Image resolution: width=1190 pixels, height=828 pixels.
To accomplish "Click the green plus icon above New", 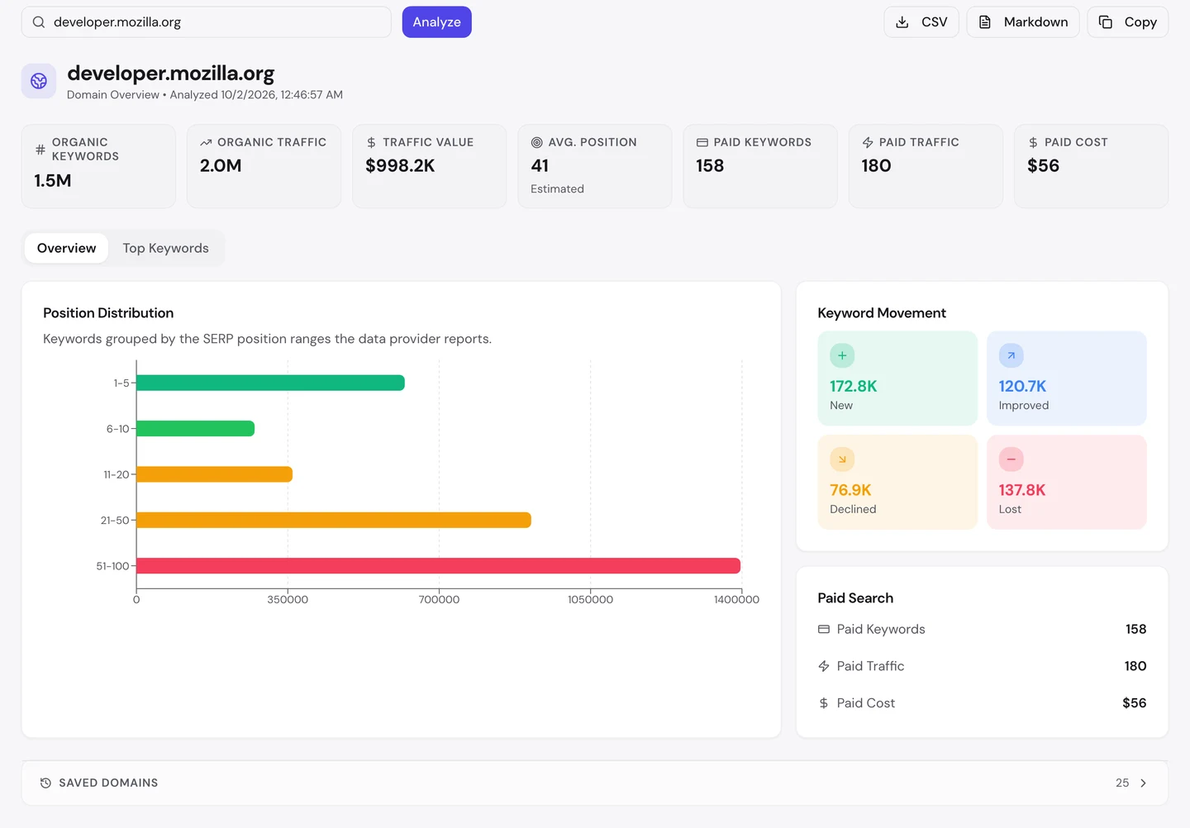I will click(x=842, y=355).
